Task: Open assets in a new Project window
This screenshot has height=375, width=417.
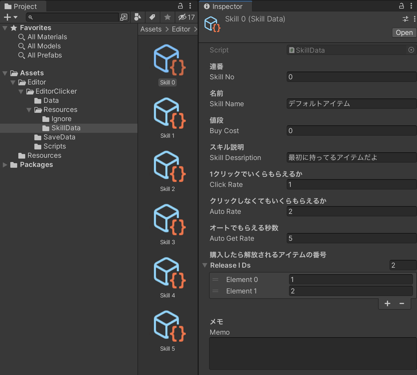Action: tap(123, 17)
